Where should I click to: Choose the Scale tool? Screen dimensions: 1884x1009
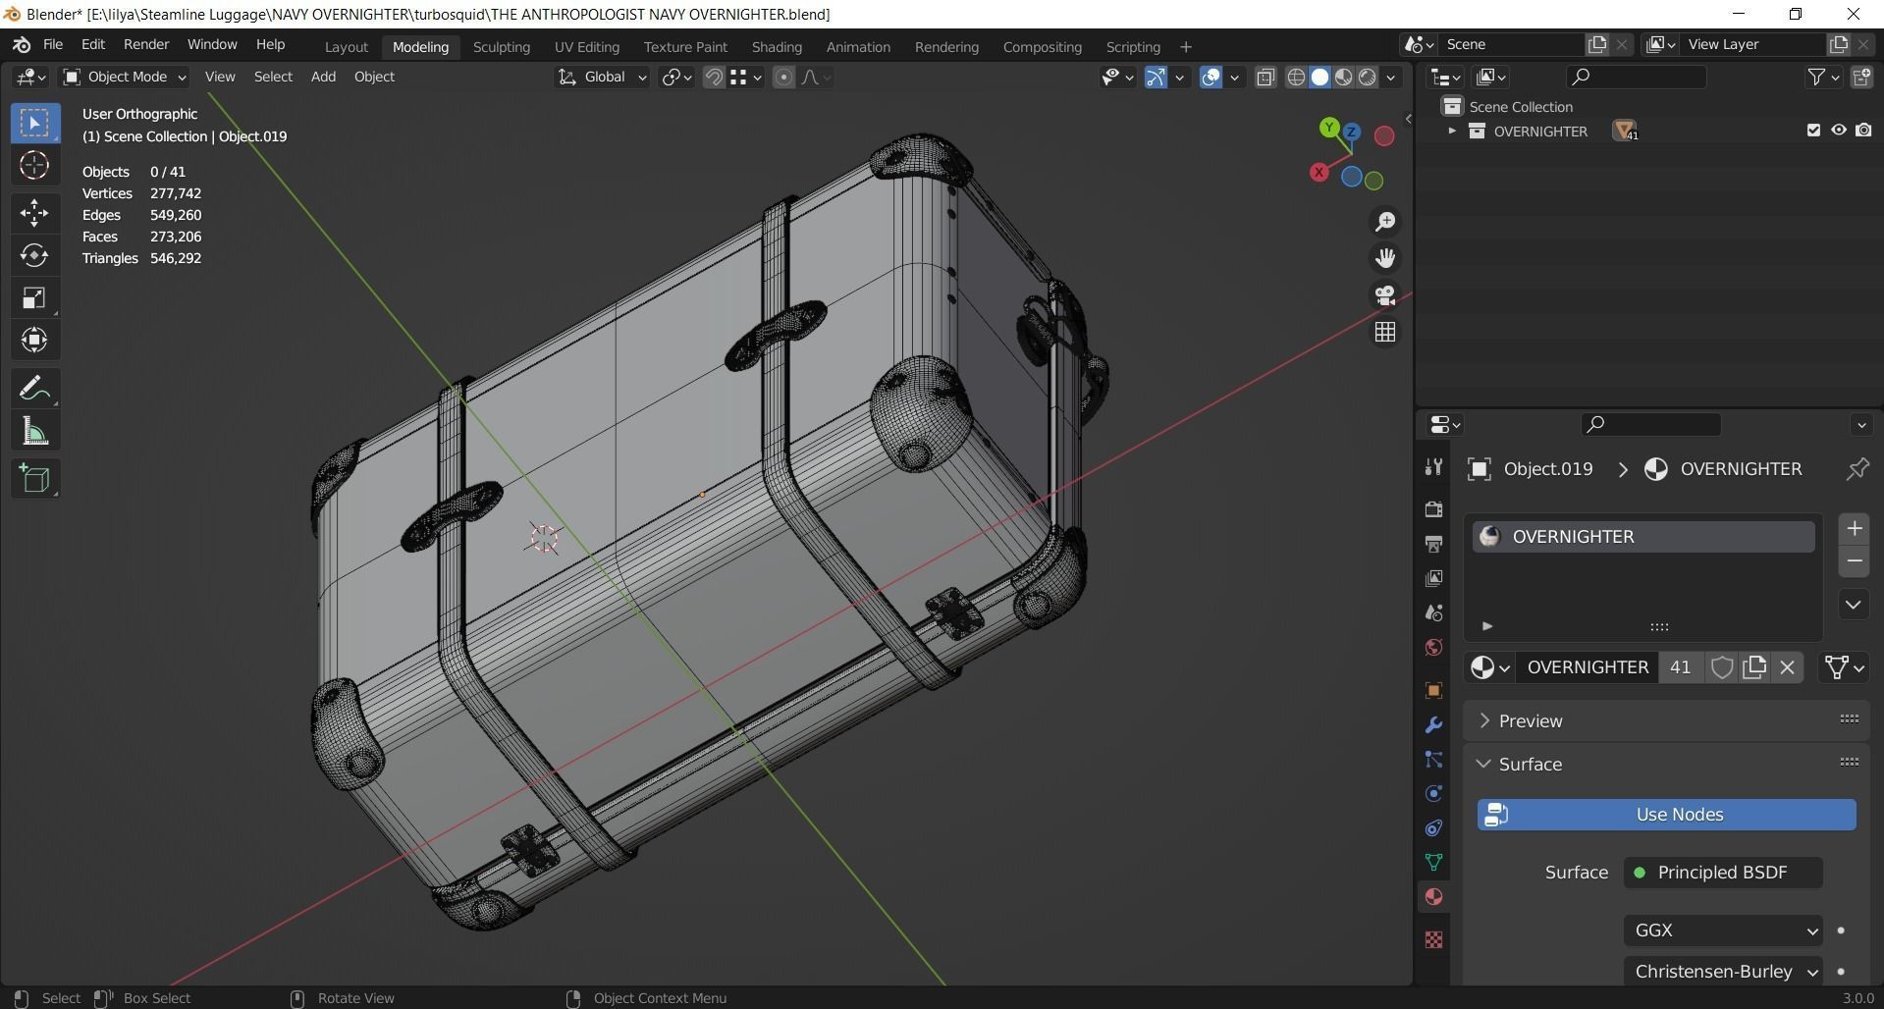pyautogui.click(x=34, y=298)
